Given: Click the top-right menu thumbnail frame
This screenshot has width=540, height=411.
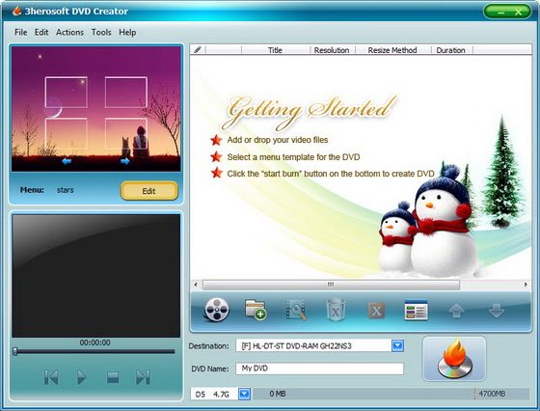Looking at the screenshot, I should coord(126,93).
